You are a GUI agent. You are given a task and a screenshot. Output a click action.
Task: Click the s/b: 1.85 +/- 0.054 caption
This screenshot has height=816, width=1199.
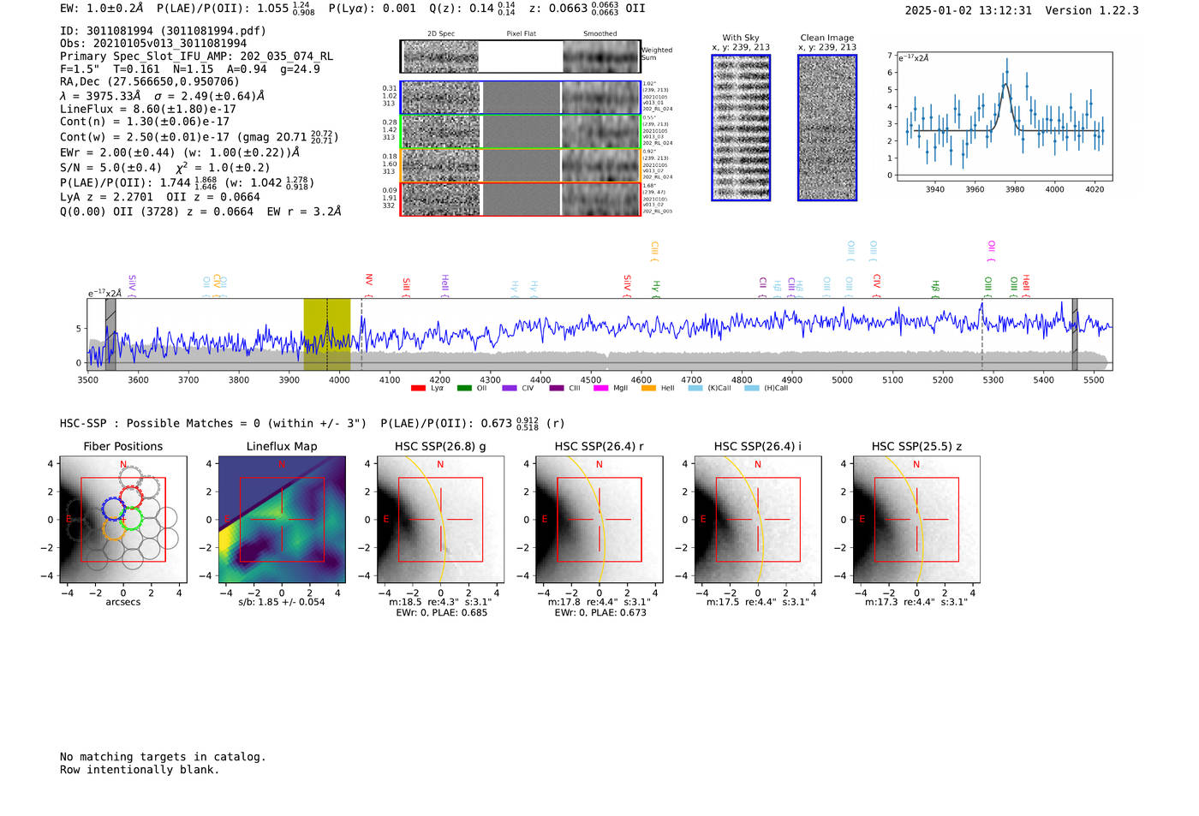point(282,602)
